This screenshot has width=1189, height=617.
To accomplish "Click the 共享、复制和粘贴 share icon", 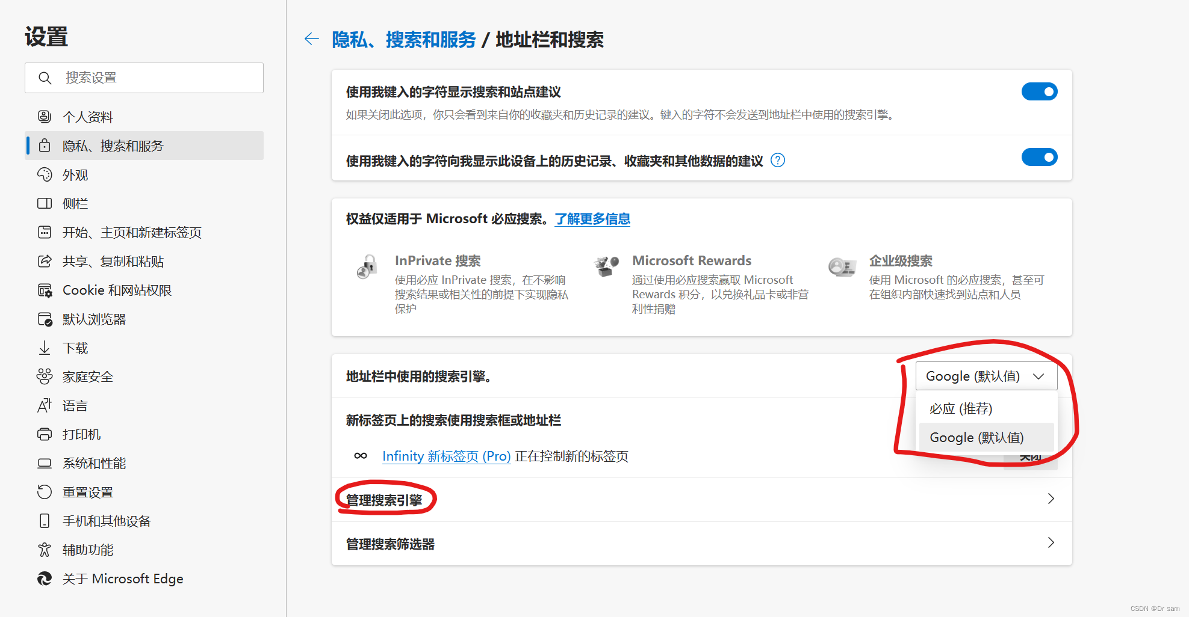I will coord(45,261).
